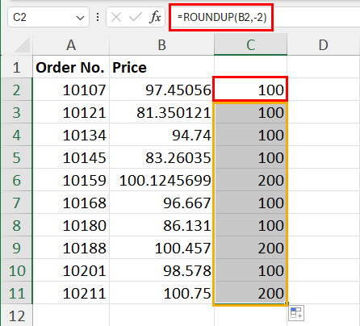Select row 7 header
Screen dimensions: 360x326
(x=17, y=203)
